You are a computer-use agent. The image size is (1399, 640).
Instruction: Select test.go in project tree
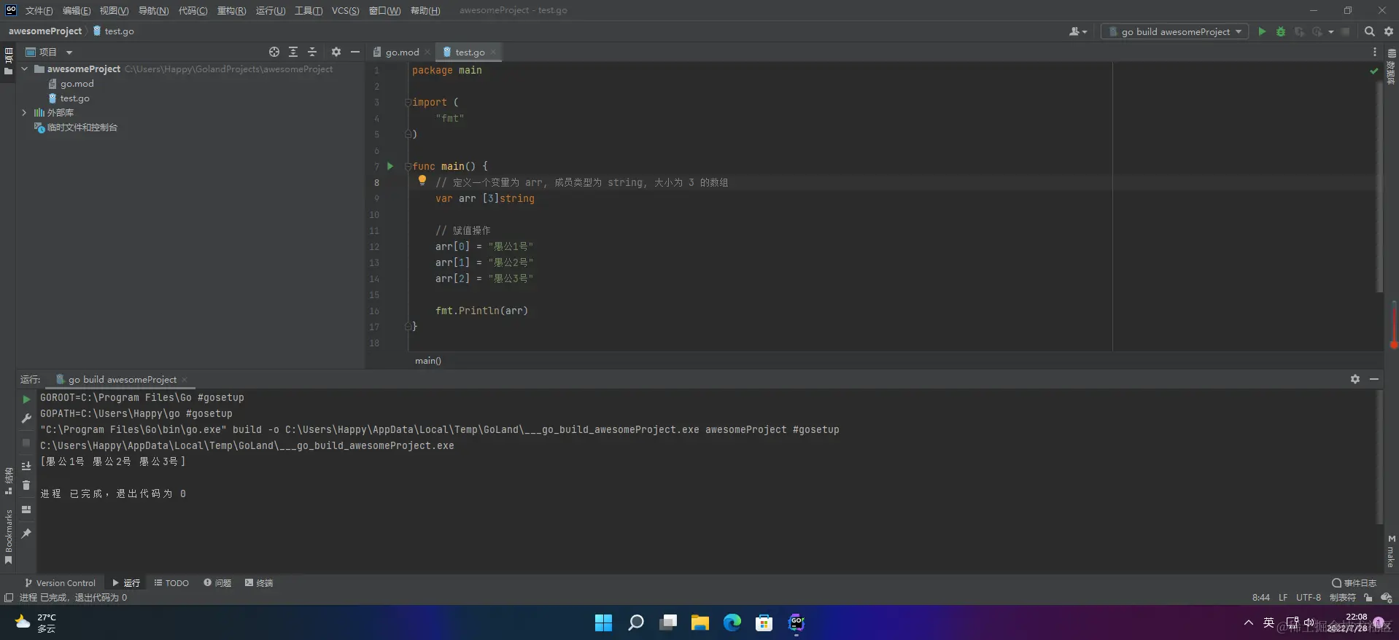(x=74, y=98)
